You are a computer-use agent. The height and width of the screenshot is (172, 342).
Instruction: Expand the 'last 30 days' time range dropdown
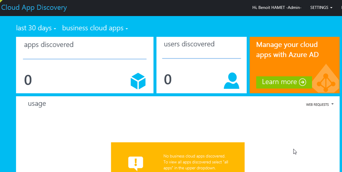tap(36, 28)
